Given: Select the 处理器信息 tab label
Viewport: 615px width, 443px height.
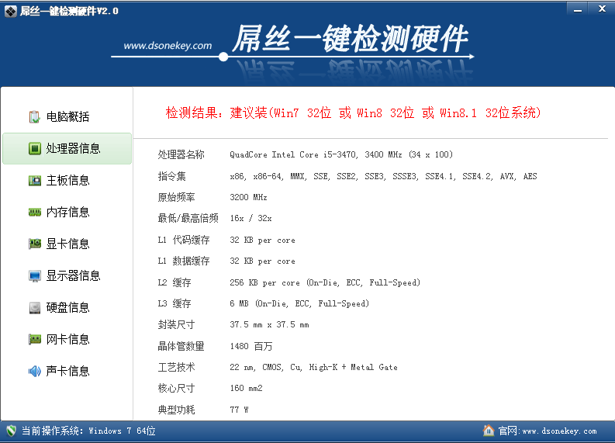Looking at the screenshot, I should [x=73, y=148].
